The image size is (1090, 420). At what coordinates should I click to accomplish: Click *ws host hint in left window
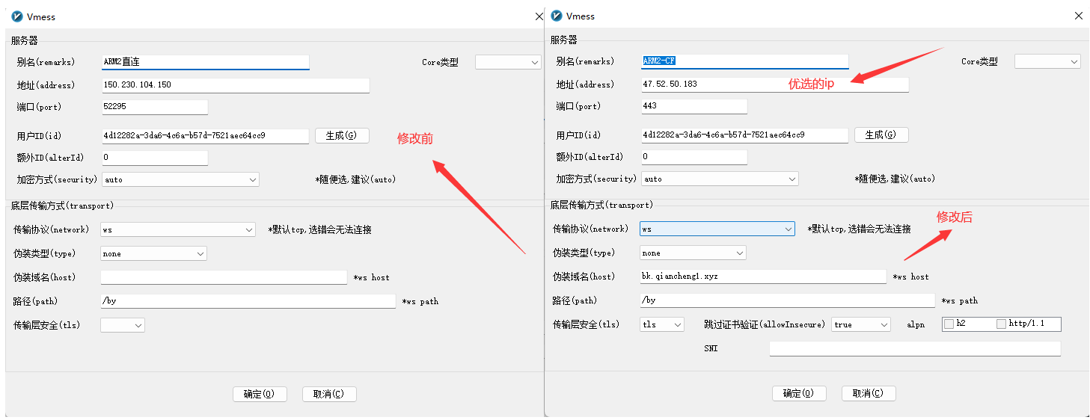372,278
